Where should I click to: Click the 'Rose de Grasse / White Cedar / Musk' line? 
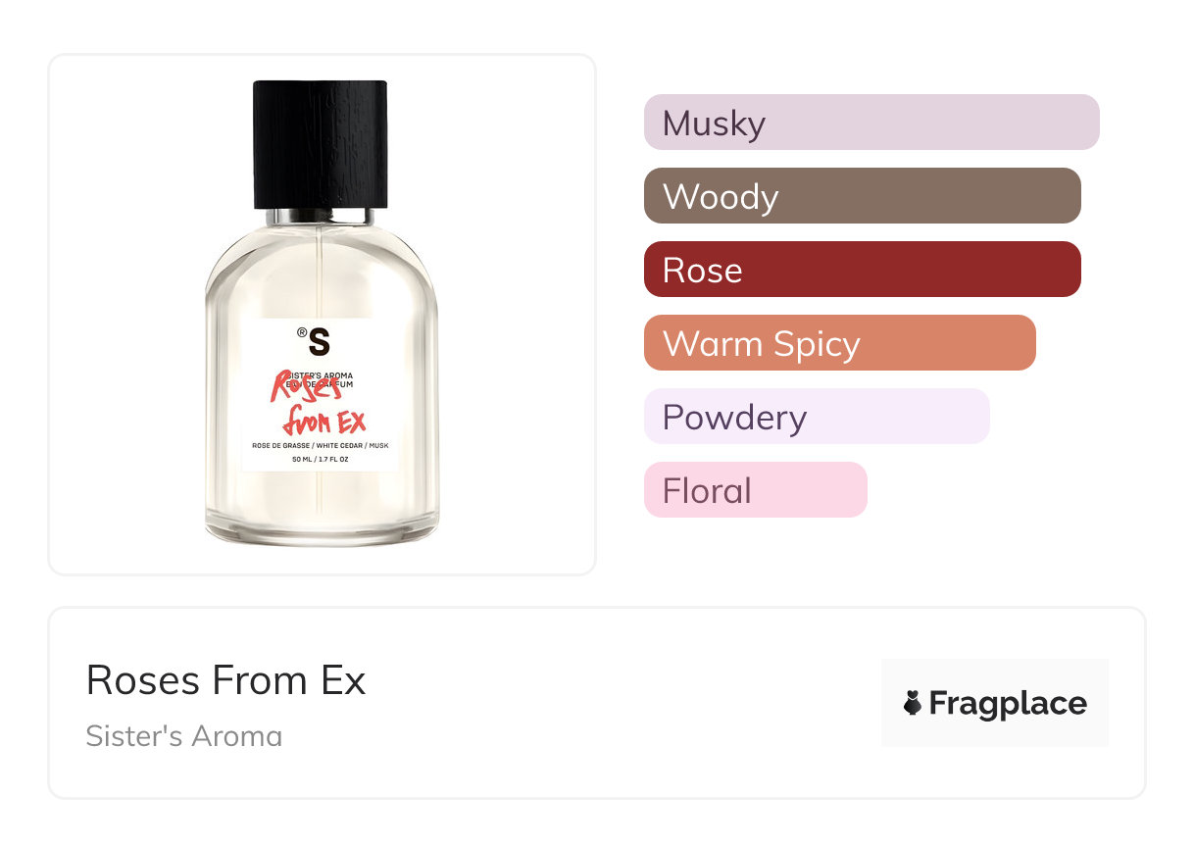point(321,446)
